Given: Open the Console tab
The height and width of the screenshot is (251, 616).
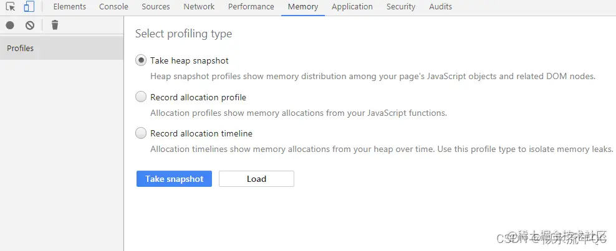Looking at the screenshot, I should [113, 7].
